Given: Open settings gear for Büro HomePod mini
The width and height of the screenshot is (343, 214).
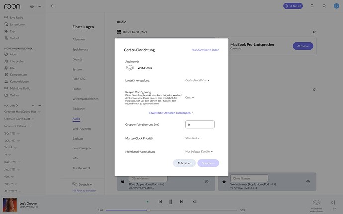Looking at the screenshot, I should [x=206, y=182].
